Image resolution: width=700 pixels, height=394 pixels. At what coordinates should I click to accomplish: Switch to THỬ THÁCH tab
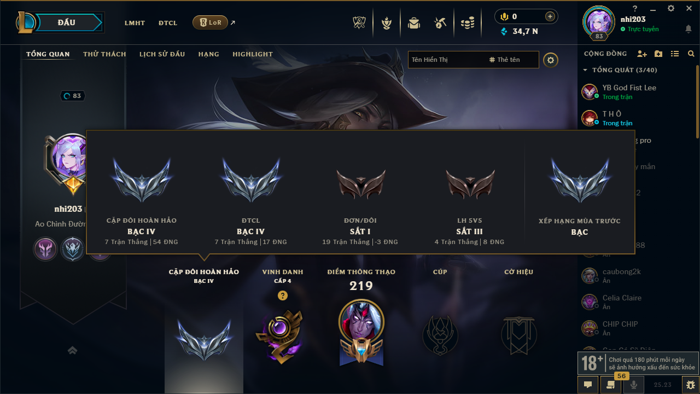104,54
